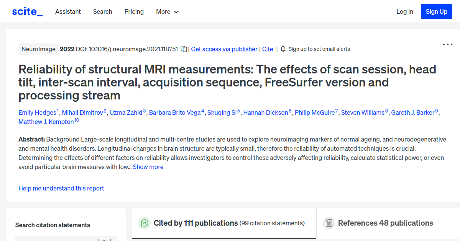Open the Assistant menu item
The height and width of the screenshot is (241, 460).
[x=68, y=11]
